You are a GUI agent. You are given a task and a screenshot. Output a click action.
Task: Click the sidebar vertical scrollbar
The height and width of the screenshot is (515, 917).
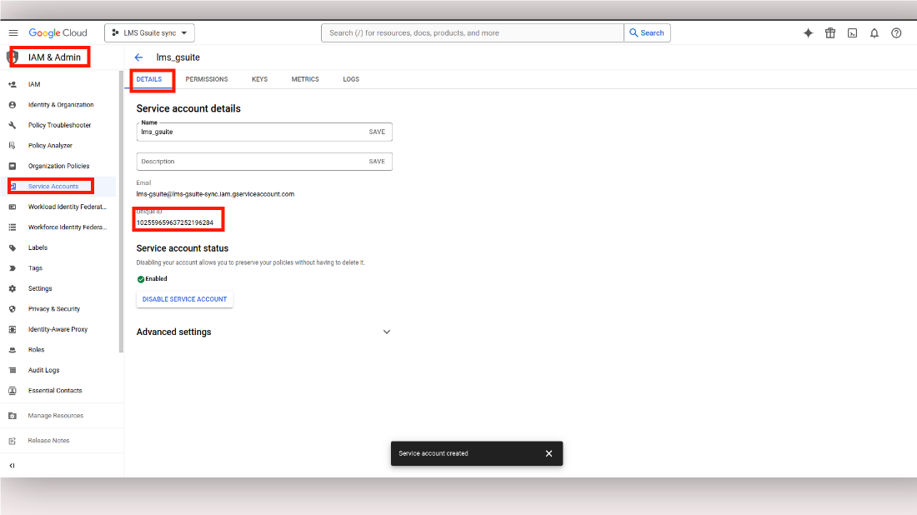point(121,212)
